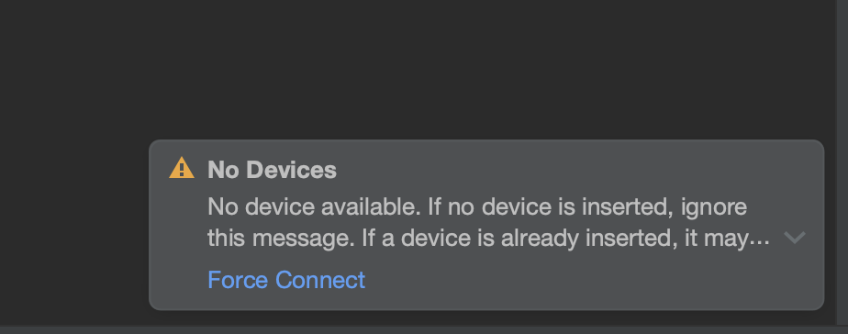
Task: Click blank balloon space beside Force Connect
Action: coord(589,280)
